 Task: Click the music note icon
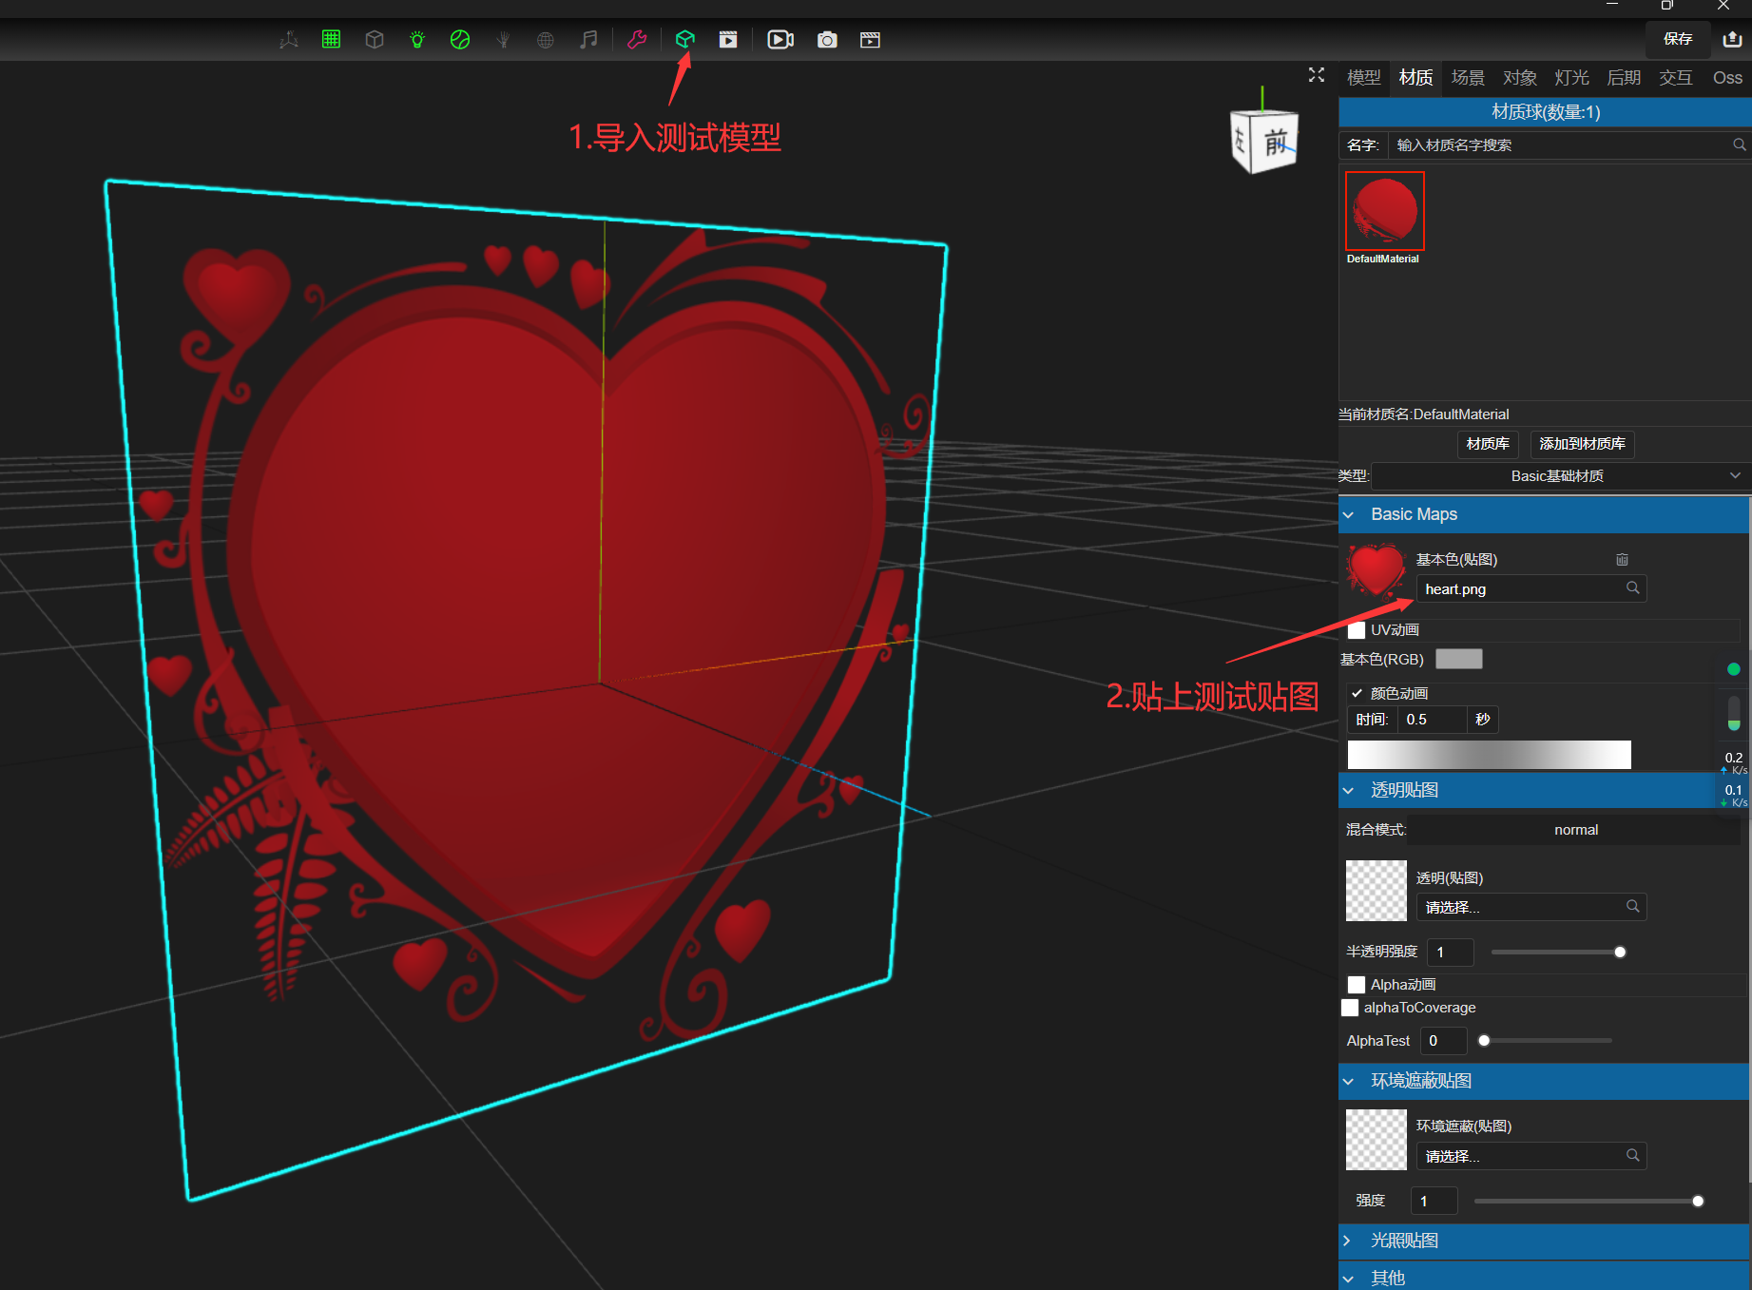pyautogui.click(x=589, y=39)
